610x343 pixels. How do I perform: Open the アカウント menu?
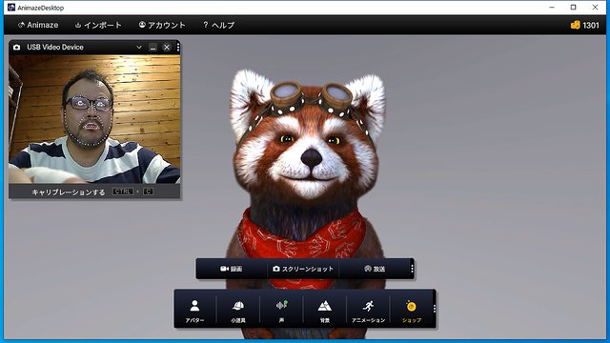(162, 26)
